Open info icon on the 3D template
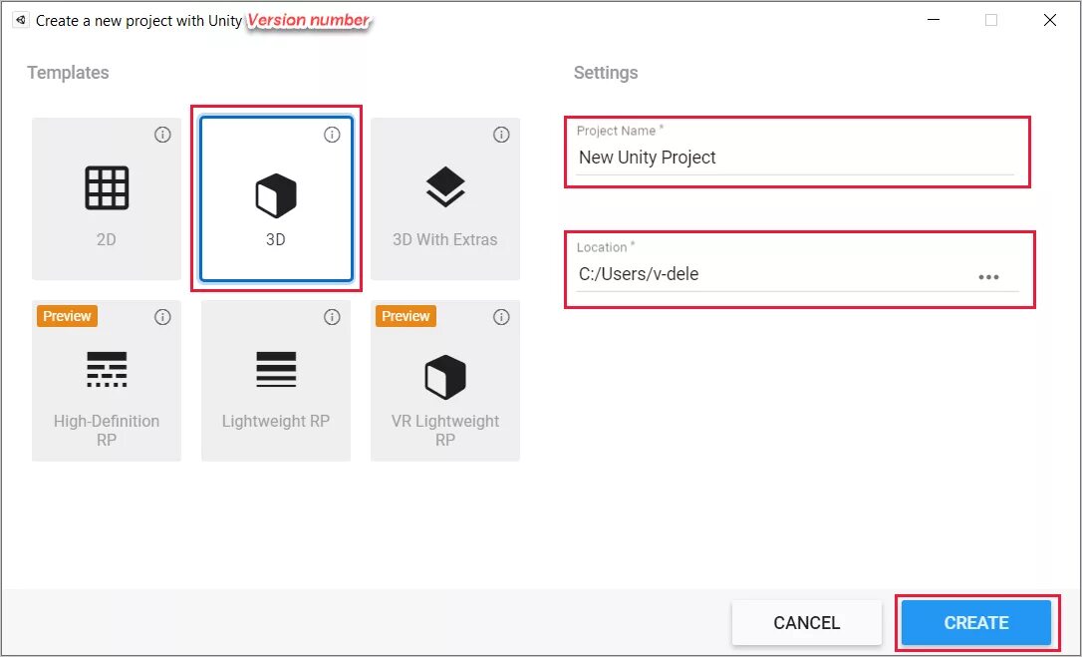Screen dimensions: 1082x657 click(332, 135)
